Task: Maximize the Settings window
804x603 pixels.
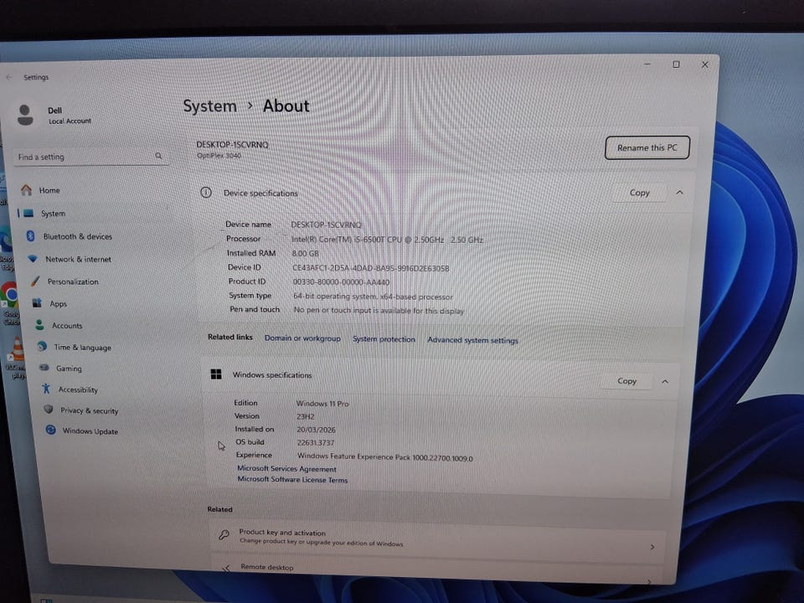Action: point(677,64)
